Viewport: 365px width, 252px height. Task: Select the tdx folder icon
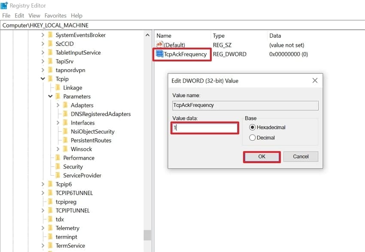50,219
